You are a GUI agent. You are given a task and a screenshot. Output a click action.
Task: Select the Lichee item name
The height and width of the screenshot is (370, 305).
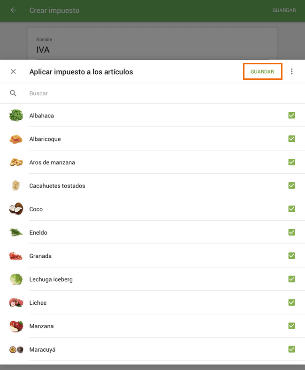(38, 303)
